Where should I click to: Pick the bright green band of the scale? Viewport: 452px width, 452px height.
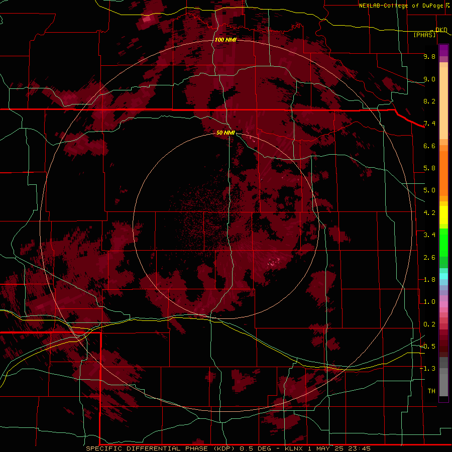[x=443, y=242]
